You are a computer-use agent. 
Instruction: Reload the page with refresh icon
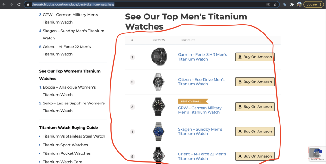click(x=19, y=4)
